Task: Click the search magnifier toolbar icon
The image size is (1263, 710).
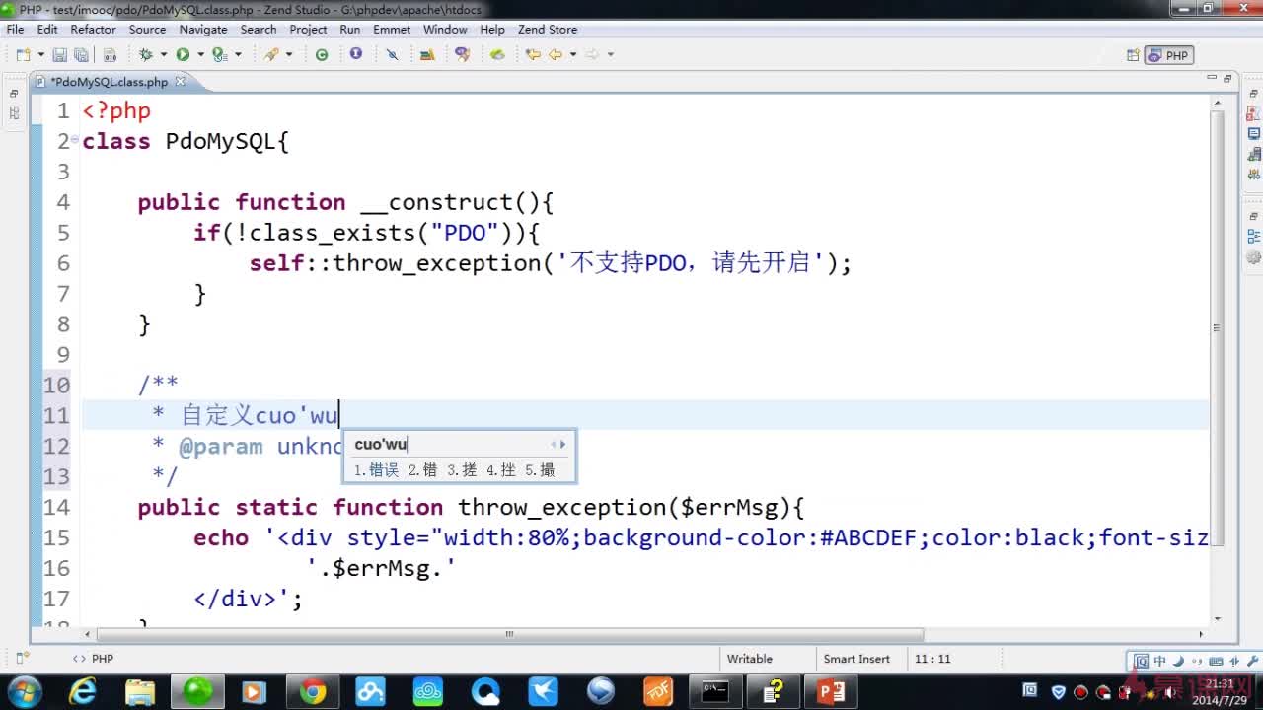Action: tap(462, 55)
